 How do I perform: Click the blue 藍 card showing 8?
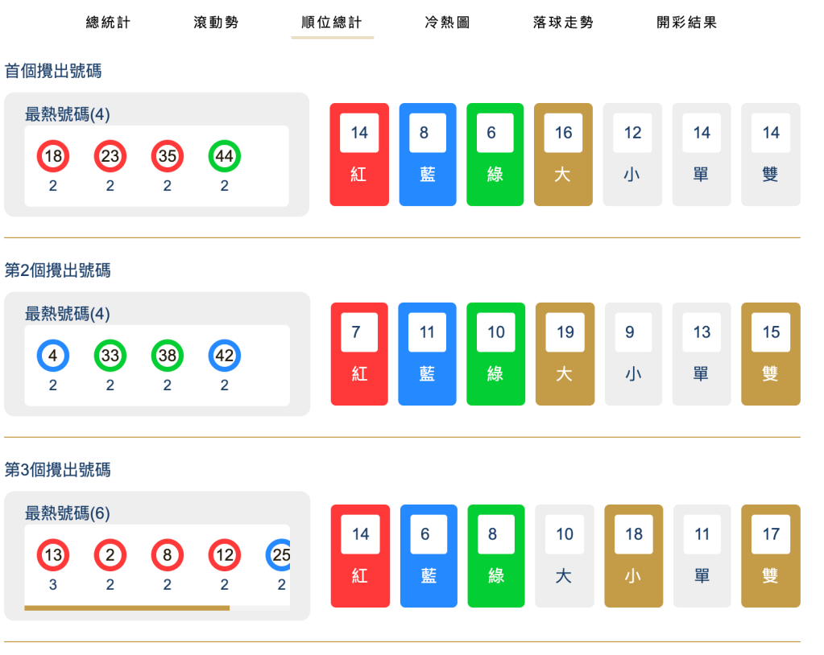428,154
